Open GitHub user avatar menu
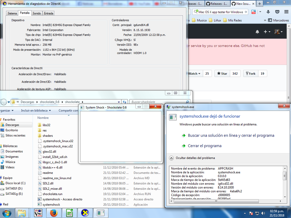Image resolution: width=291 pixels, height=218 pixels. (278, 32)
